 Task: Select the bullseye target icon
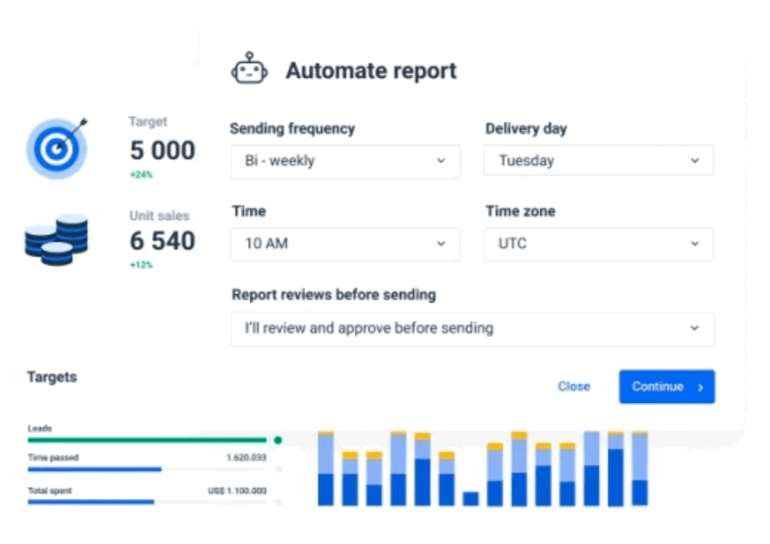(56, 149)
